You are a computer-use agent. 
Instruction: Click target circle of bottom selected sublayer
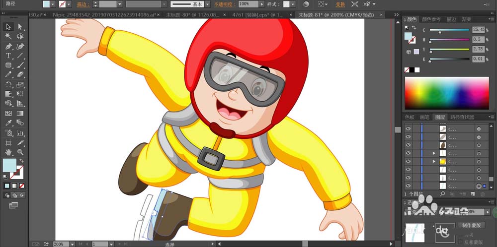[479, 186]
